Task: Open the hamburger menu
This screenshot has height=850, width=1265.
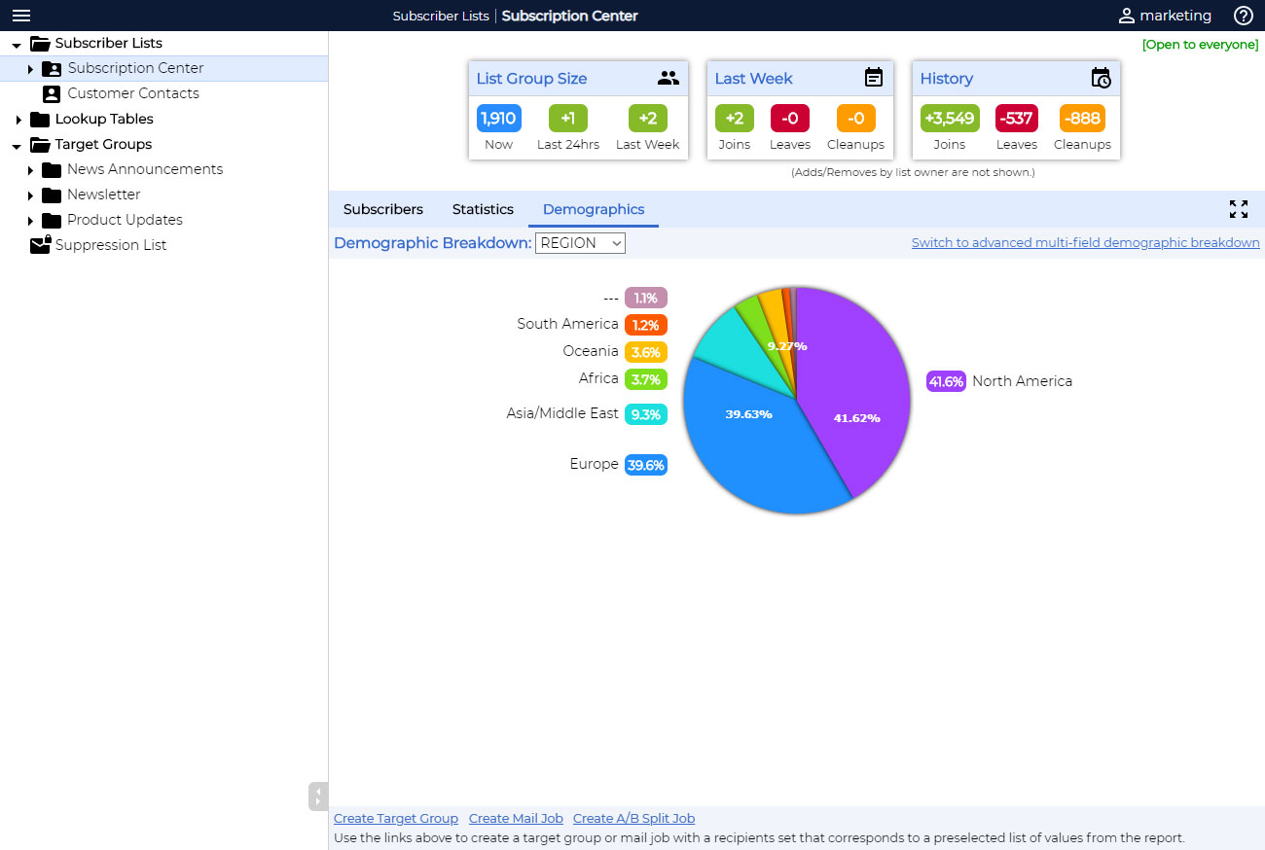Action: 21,16
